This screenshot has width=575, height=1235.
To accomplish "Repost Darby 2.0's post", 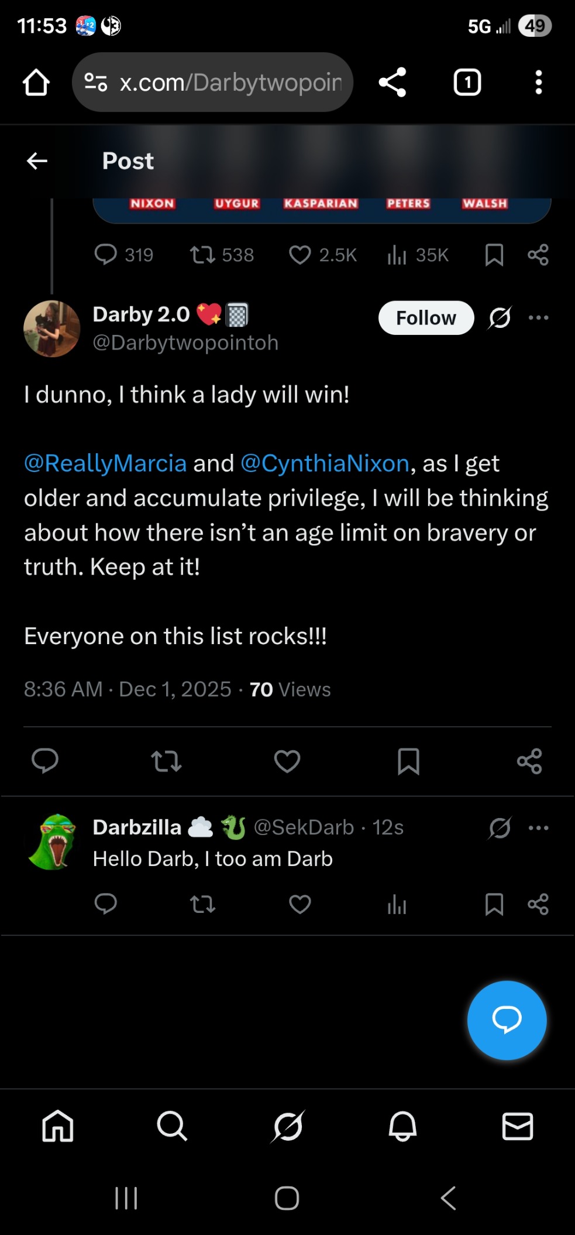I will (166, 761).
